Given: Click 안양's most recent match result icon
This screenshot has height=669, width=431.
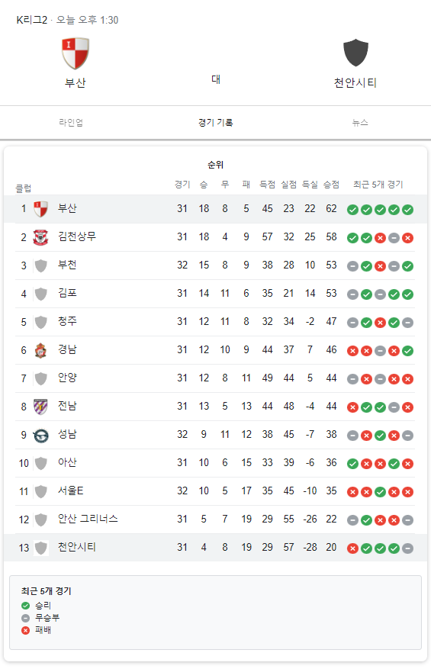Looking at the screenshot, I should tap(407, 379).
